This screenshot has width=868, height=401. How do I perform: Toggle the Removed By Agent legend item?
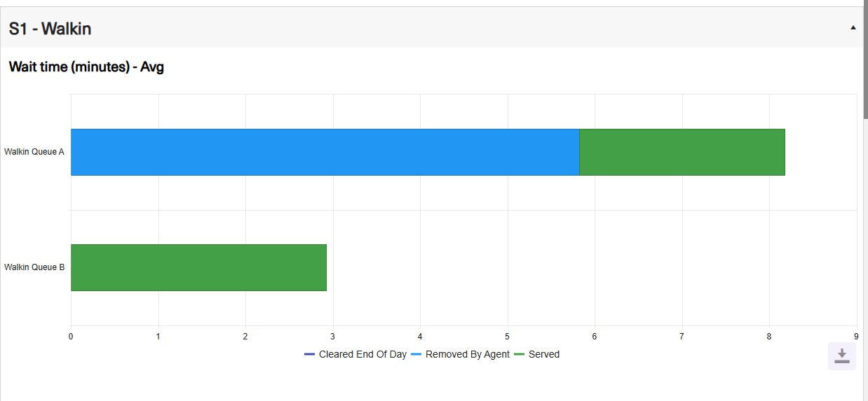(461, 354)
